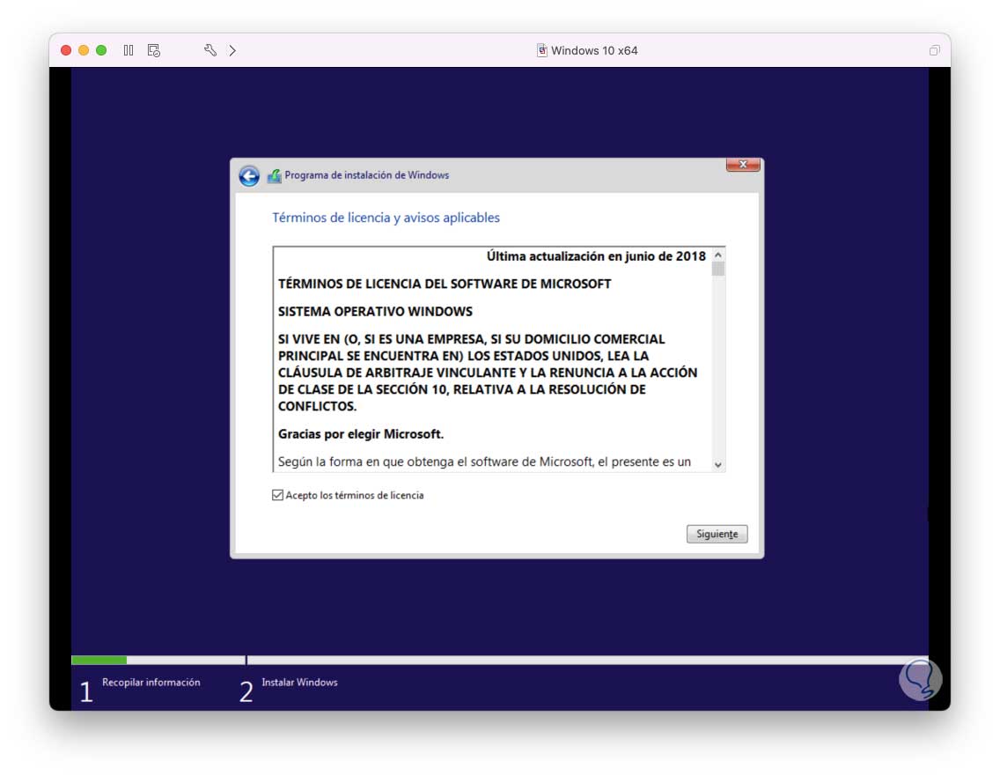Open the snapshot manager icon in the toolbar
The height and width of the screenshot is (776, 1000).
pyautogui.click(x=154, y=50)
